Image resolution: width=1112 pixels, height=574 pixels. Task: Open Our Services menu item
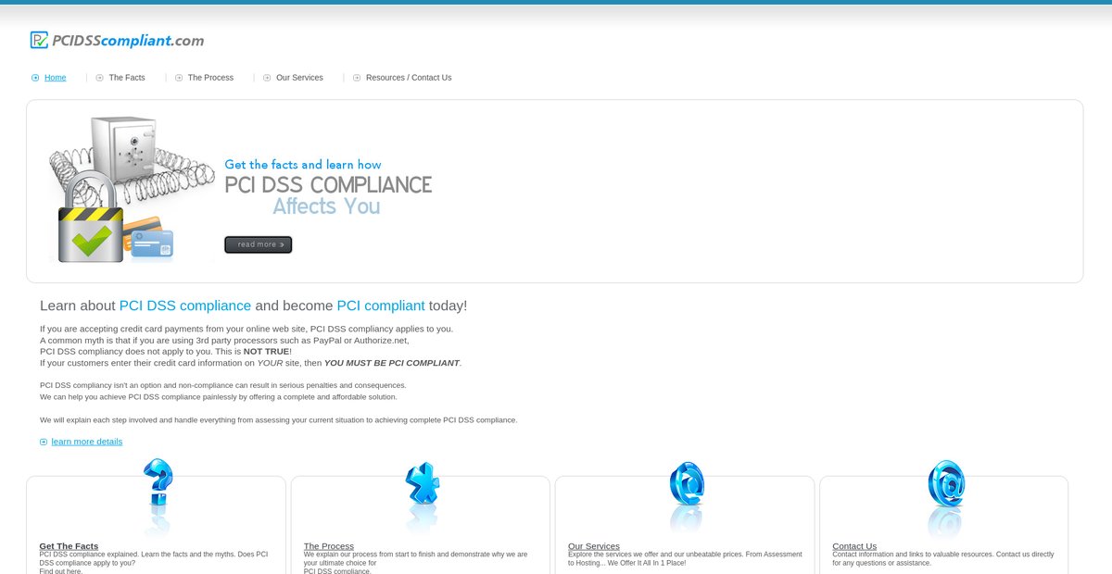(x=299, y=78)
